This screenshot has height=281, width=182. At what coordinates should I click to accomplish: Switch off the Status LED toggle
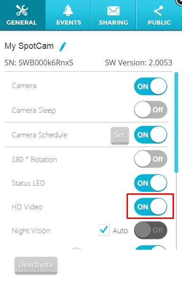151,183
